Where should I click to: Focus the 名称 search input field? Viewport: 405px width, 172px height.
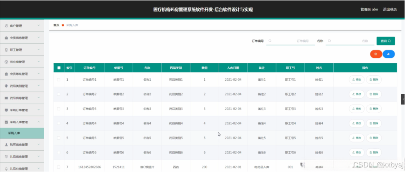350,41
